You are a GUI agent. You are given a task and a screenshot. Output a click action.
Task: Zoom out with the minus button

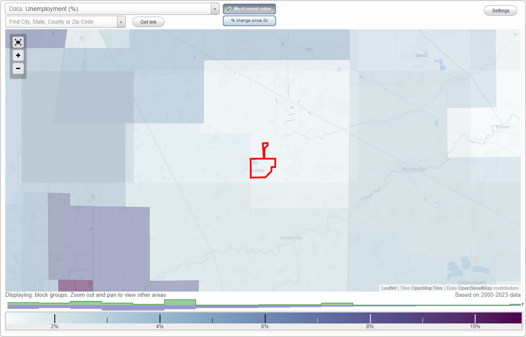point(18,68)
